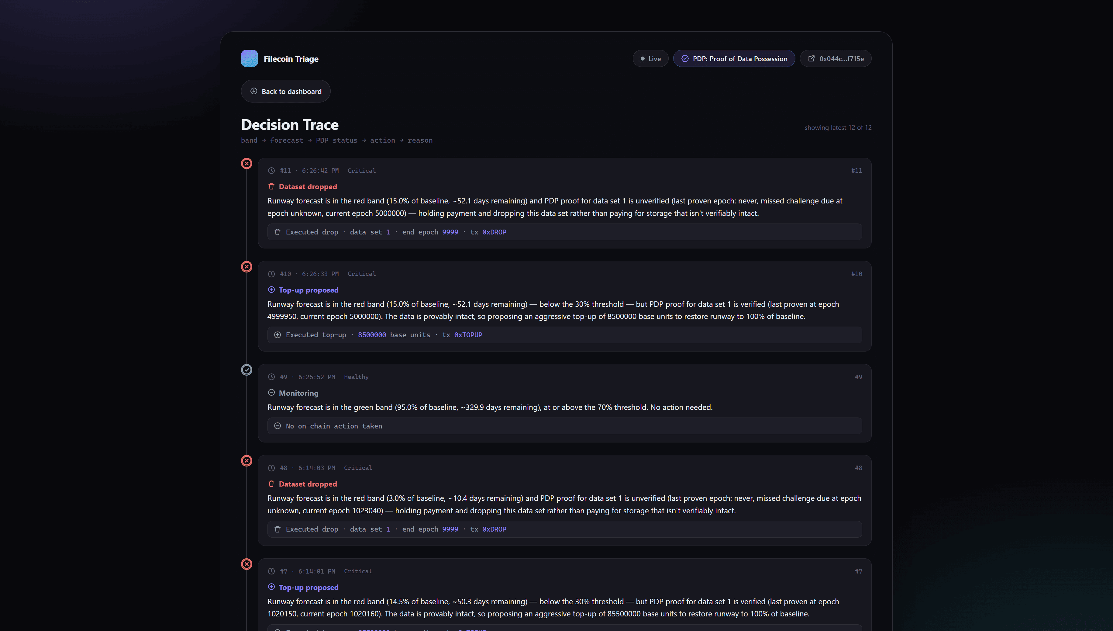The height and width of the screenshot is (631, 1113).
Task: Click the trash icon in entry #8 Executed drop row
Action: tap(277, 529)
